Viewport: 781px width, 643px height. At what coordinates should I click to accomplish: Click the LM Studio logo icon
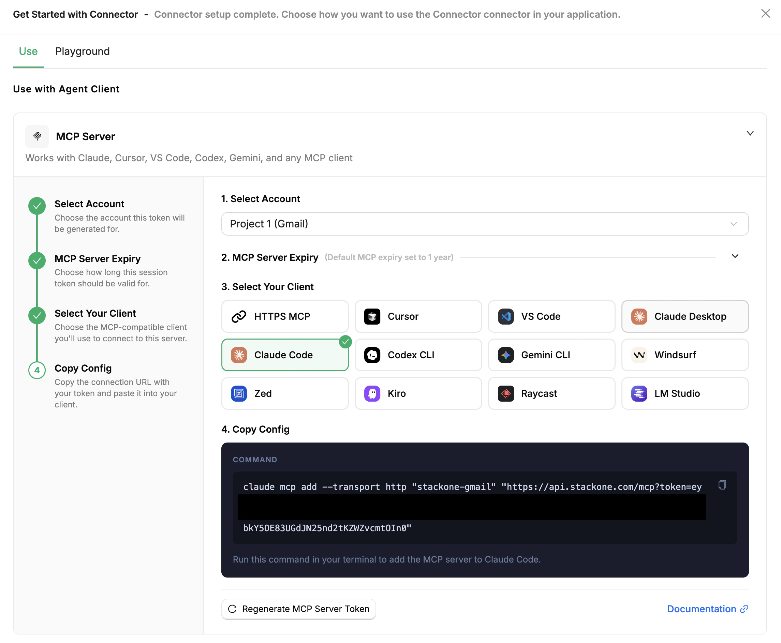[x=639, y=393]
